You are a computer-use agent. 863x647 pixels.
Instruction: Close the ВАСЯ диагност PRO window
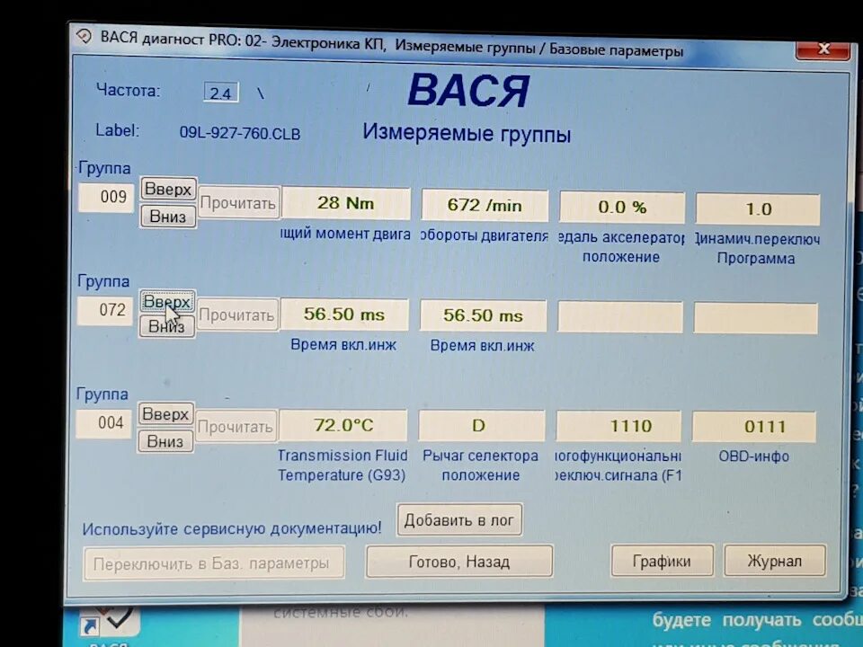823,49
